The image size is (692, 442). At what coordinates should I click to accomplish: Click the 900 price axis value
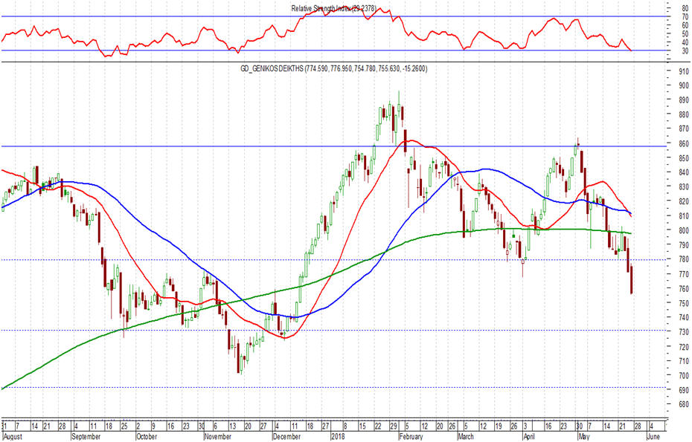point(684,86)
